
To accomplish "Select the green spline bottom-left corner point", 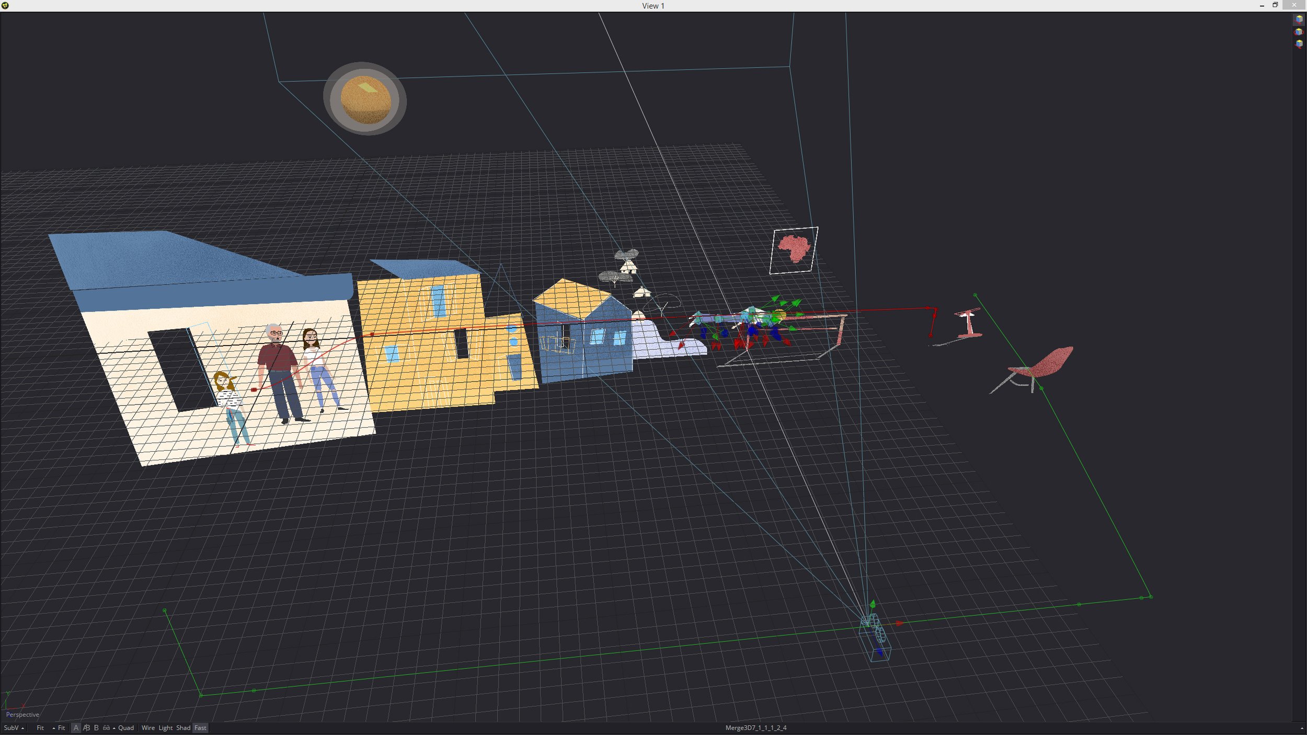I will (x=201, y=695).
